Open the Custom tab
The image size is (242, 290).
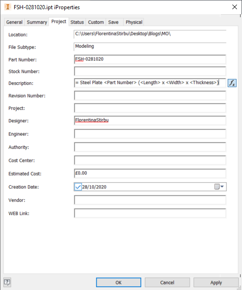click(96, 22)
